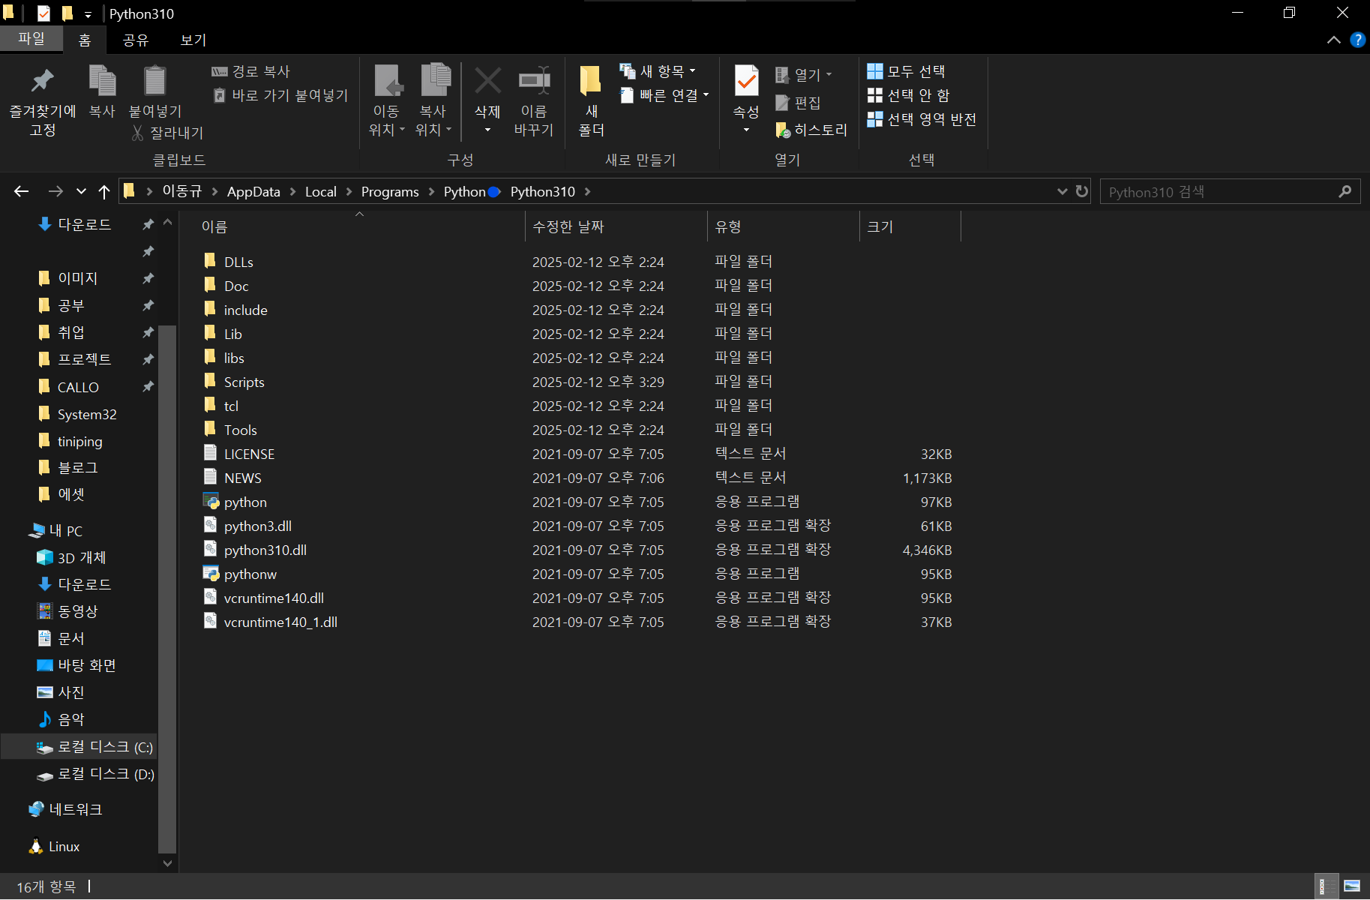Select the python application file
The height and width of the screenshot is (900, 1370).
pyautogui.click(x=235, y=502)
